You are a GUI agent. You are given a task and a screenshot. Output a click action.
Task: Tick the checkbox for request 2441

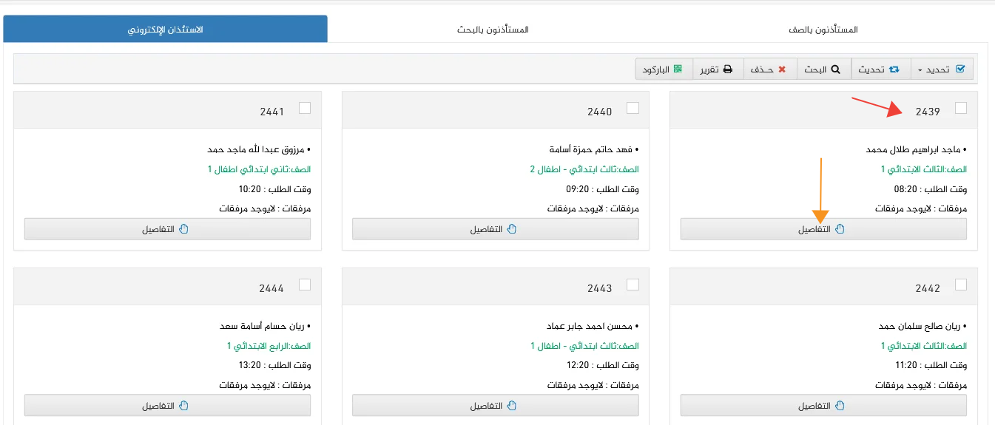point(305,108)
